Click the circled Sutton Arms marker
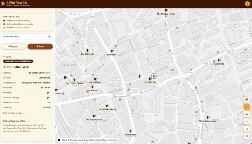 tap(154, 76)
